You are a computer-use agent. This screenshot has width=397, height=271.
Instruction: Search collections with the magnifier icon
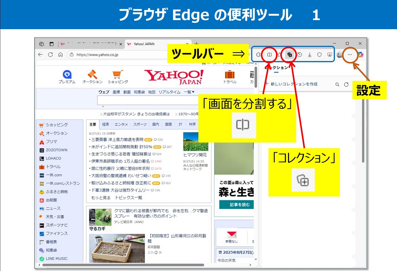[x=337, y=84]
